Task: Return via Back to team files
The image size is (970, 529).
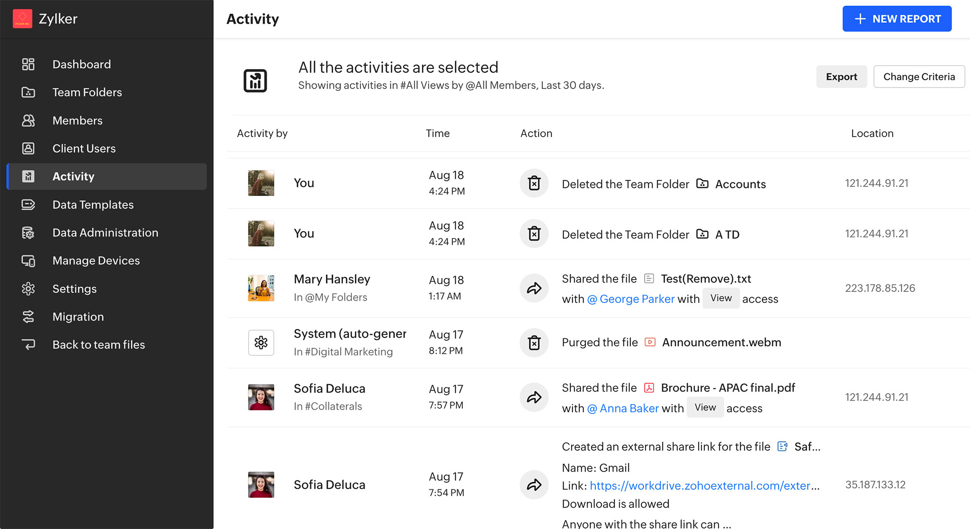Action: coord(99,345)
